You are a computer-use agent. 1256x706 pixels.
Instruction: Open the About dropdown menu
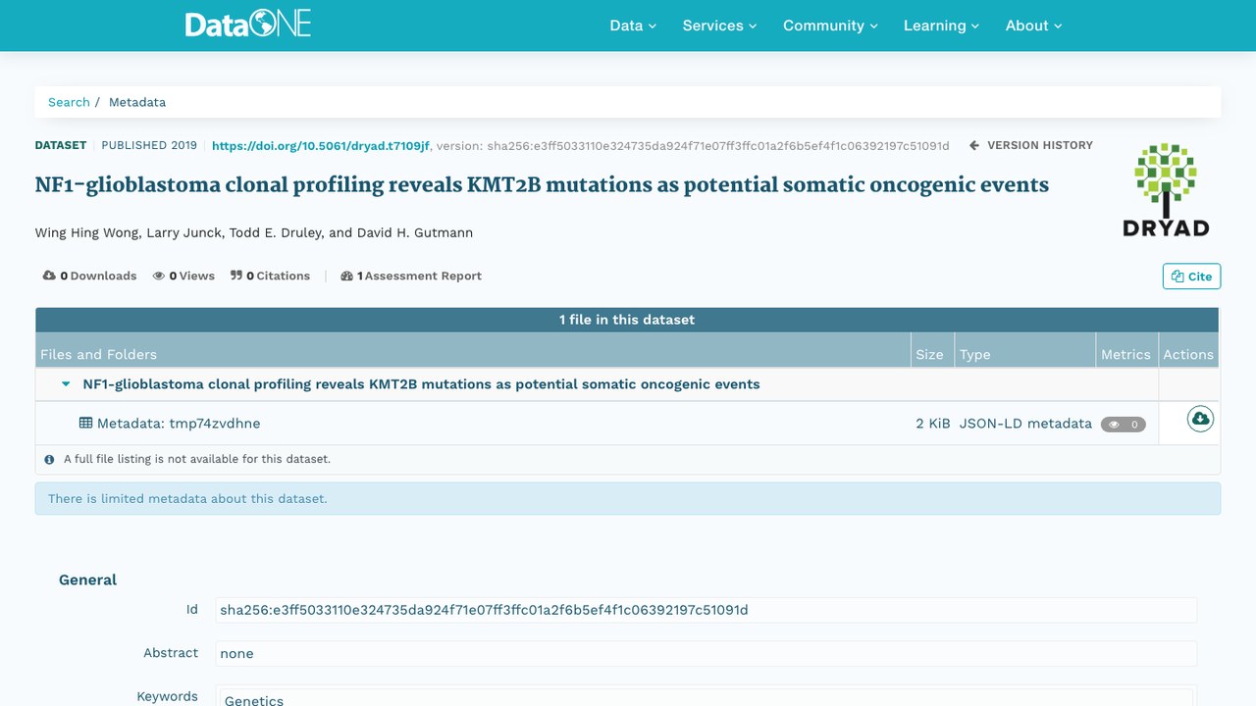(x=1034, y=25)
